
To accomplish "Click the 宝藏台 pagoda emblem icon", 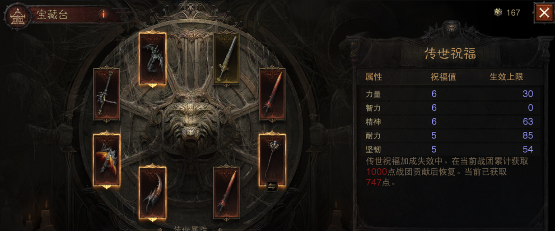I will click(16, 15).
